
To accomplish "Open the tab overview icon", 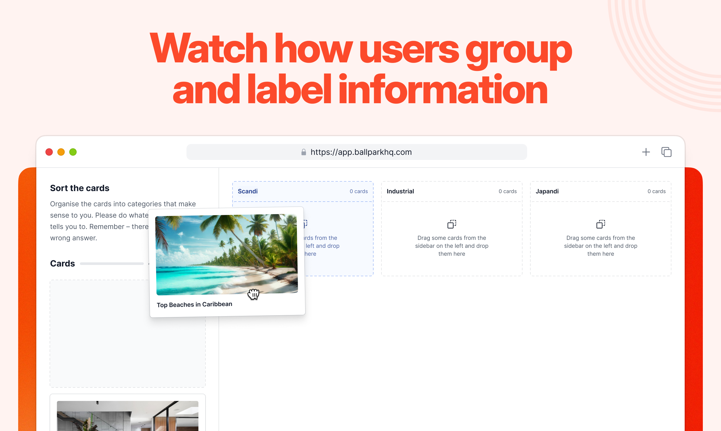I will [x=666, y=152].
